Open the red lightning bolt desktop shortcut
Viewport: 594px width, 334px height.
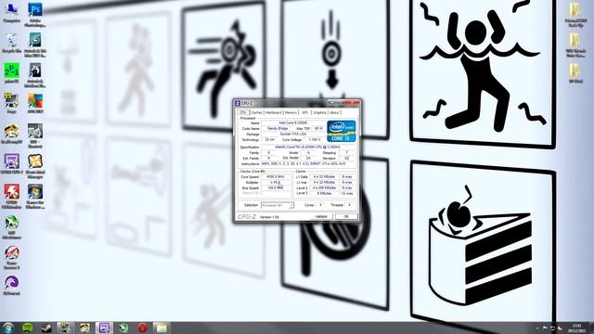click(x=11, y=197)
